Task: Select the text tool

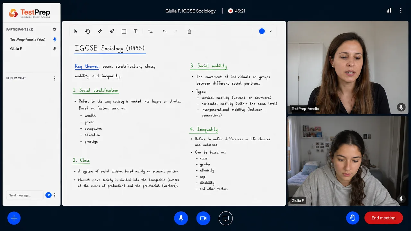Action: coord(136,31)
